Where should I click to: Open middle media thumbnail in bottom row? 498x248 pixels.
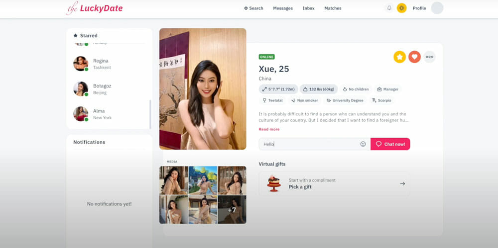pos(203,210)
